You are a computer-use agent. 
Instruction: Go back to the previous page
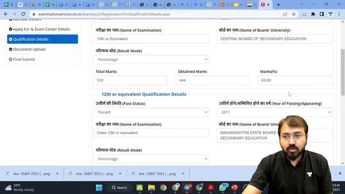(6, 14)
